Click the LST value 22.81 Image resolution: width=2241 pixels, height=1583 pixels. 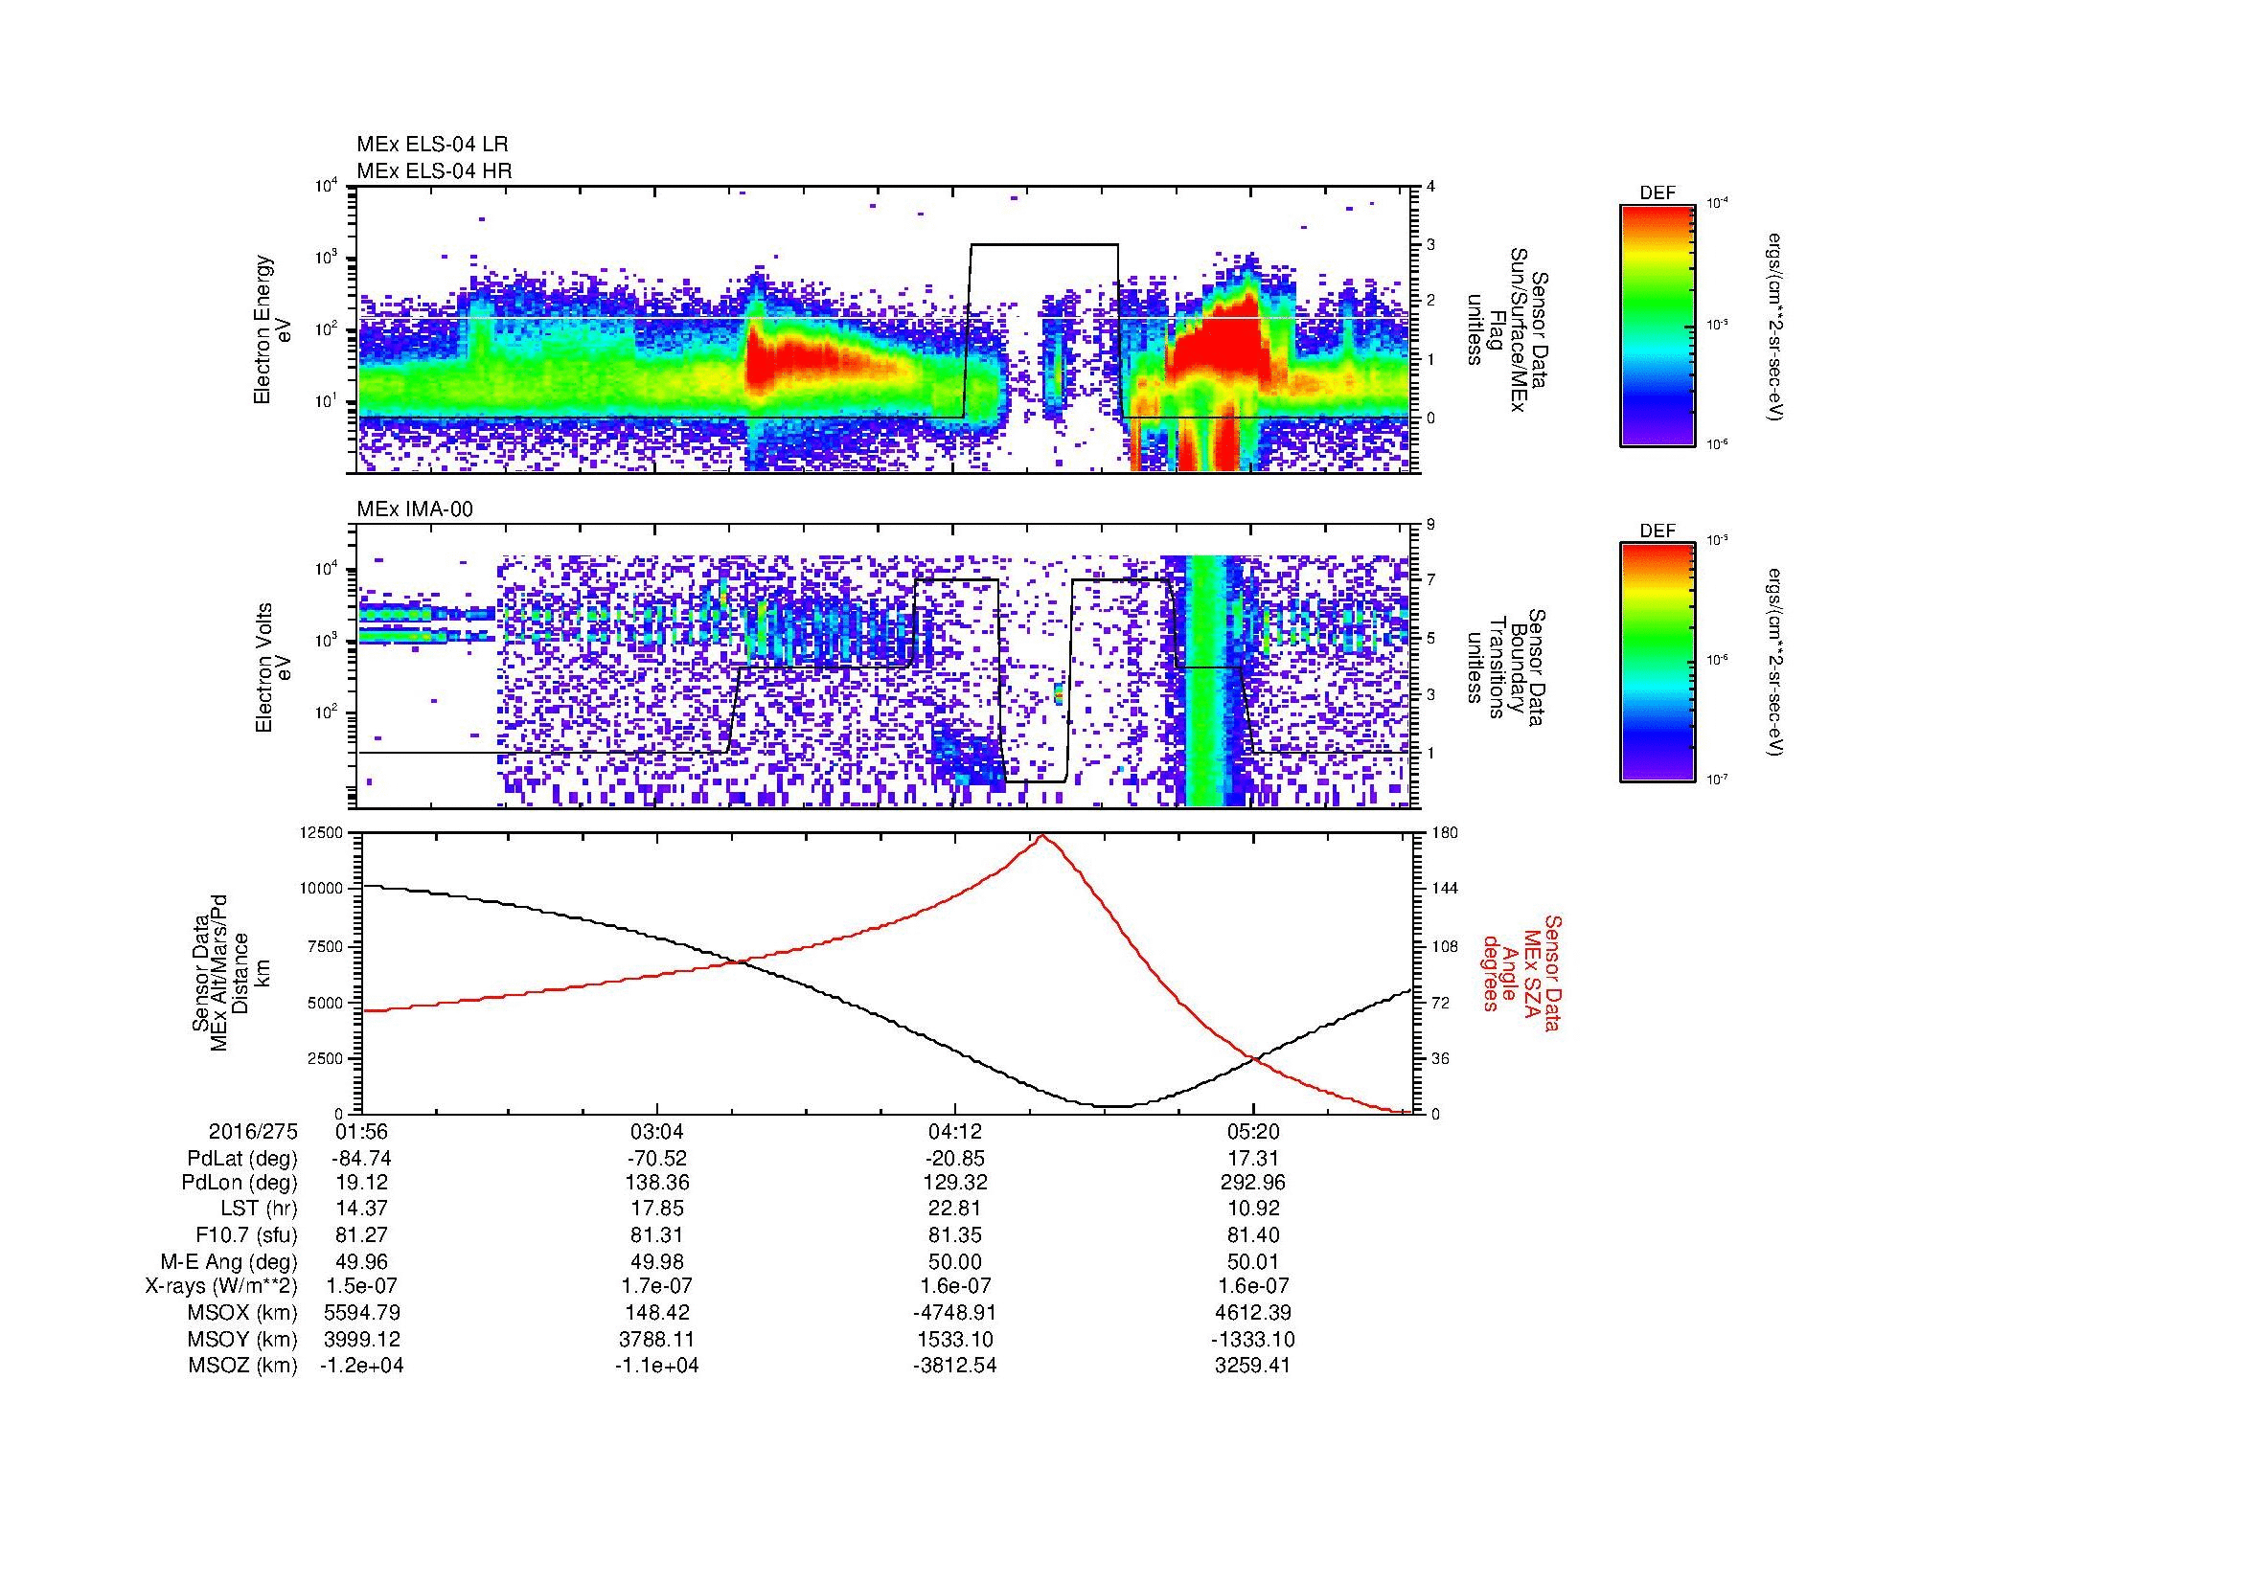[954, 1210]
